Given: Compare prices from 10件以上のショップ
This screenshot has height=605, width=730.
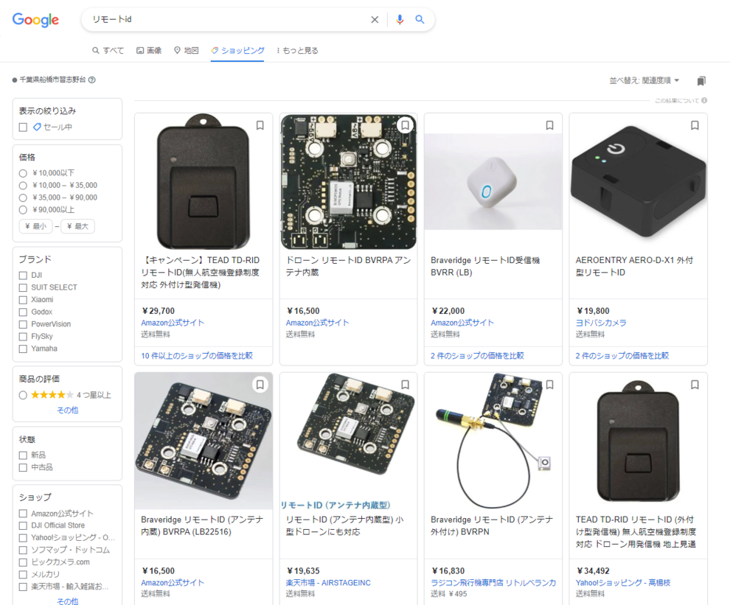Looking at the screenshot, I should click(x=196, y=355).
